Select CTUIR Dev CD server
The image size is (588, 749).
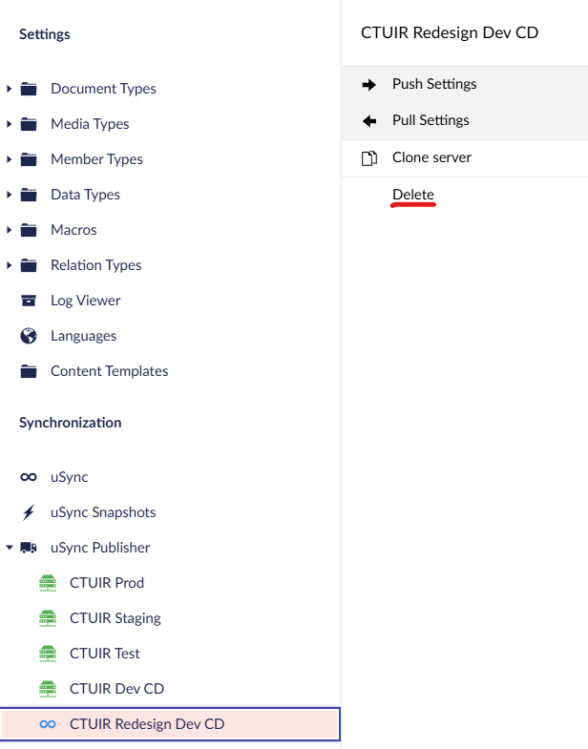click(x=116, y=689)
